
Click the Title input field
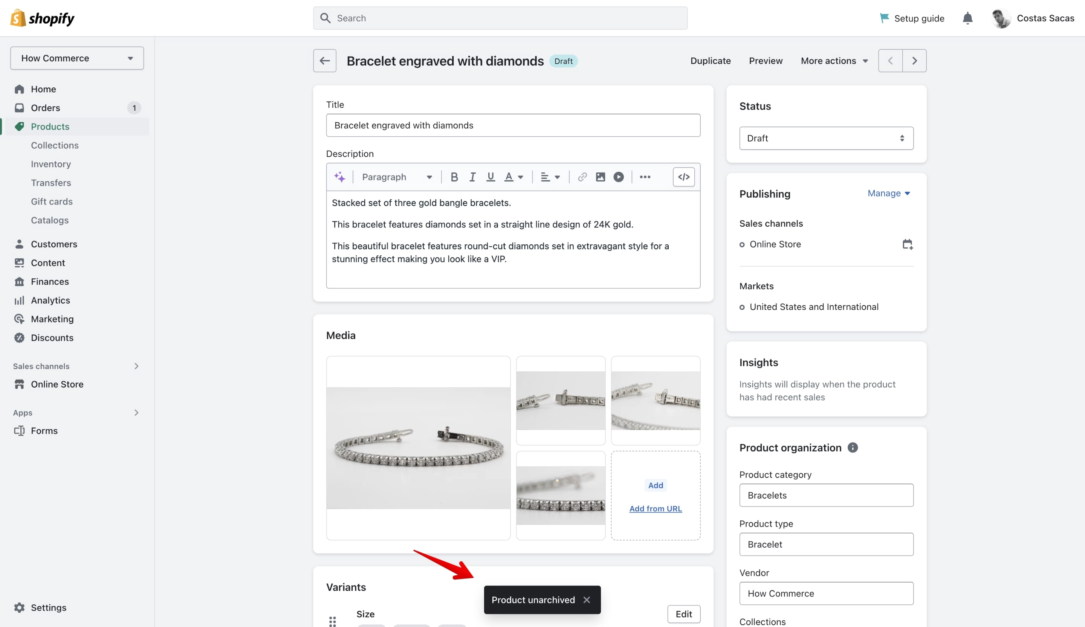(513, 125)
